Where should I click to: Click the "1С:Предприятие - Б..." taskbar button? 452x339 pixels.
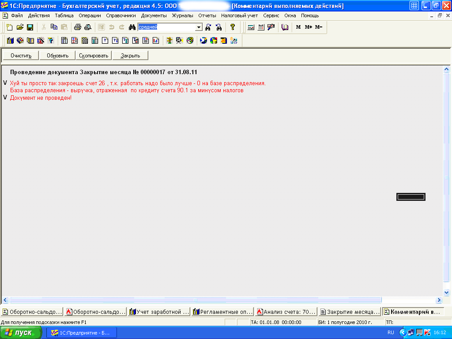coord(82,333)
